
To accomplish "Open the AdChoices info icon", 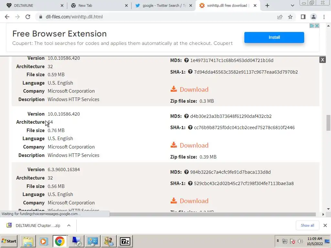I will [x=312, y=26].
